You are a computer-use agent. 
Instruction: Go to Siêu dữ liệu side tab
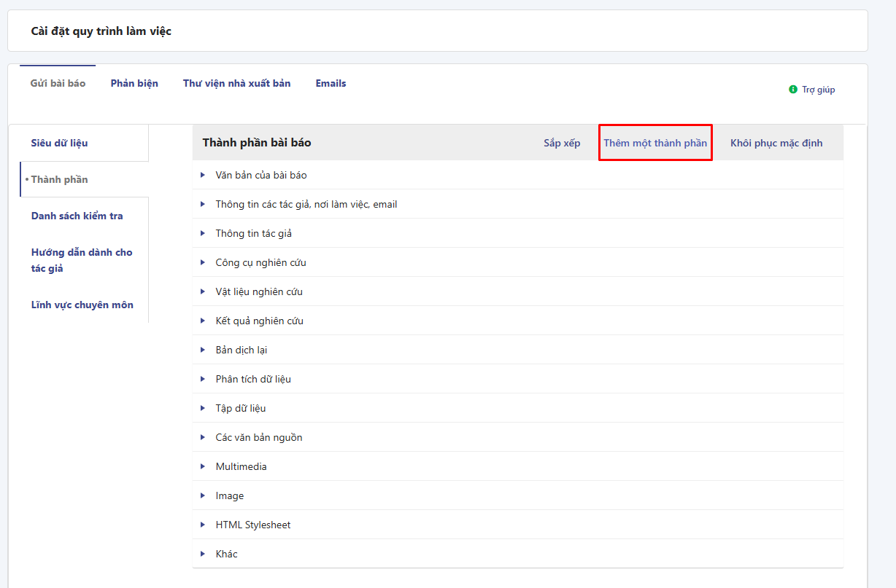[x=59, y=144]
